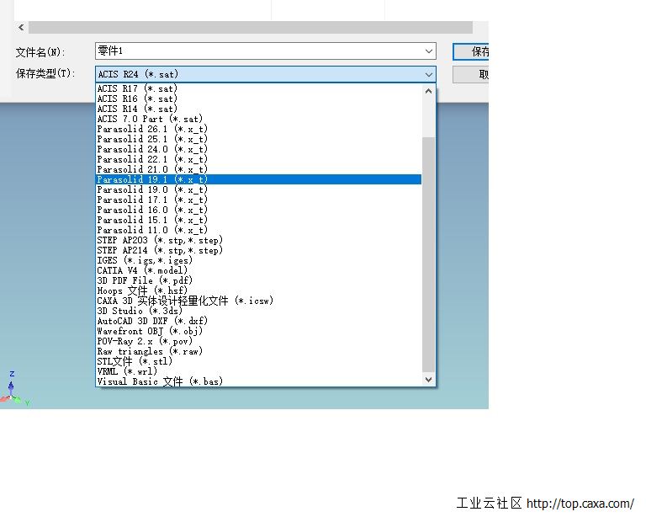Choose Wavefront OBJ (*.obj) format
Screen dimensions: 646x517
[x=146, y=331]
